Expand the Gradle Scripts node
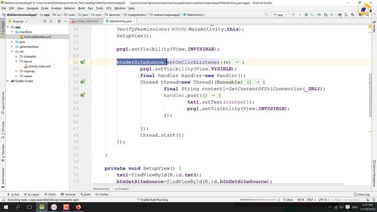377x212 pixels. click(x=8, y=81)
